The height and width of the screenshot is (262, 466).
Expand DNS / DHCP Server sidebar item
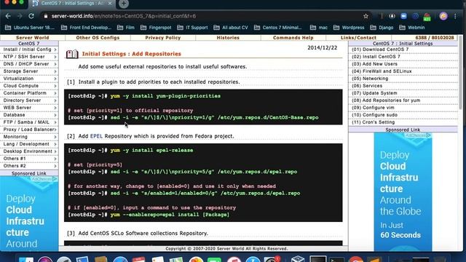pyautogui.click(x=29, y=64)
